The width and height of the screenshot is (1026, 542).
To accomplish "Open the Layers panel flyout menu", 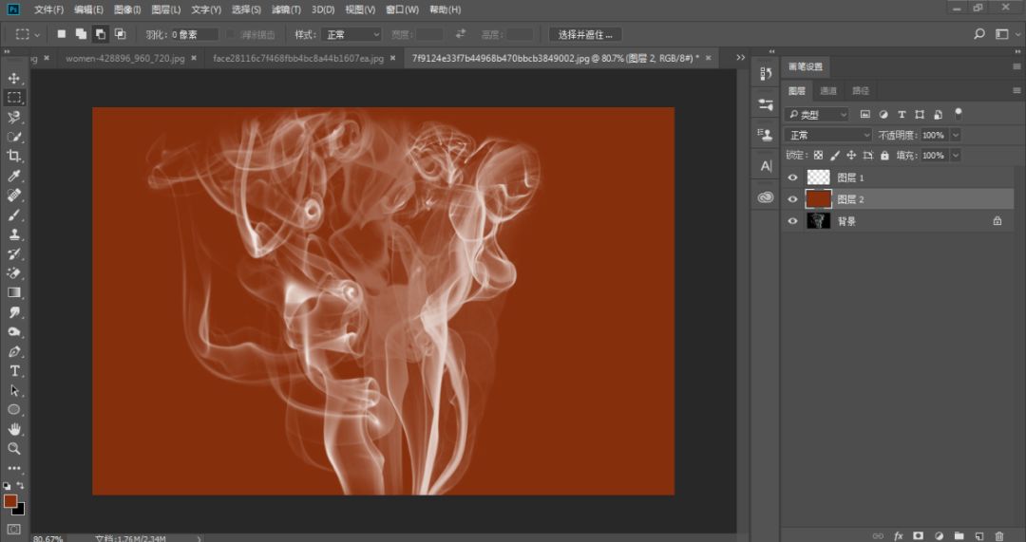I will (1016, 90).
